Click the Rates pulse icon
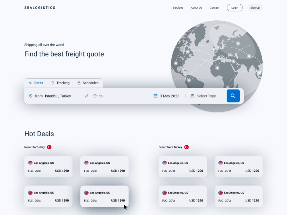Screen dimensions: 287x215 click(30, 83)
